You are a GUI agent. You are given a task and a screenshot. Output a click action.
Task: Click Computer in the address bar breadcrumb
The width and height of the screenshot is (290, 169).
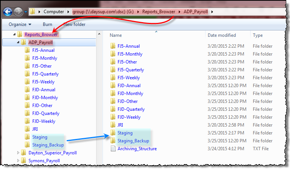[x=54, y=12]
